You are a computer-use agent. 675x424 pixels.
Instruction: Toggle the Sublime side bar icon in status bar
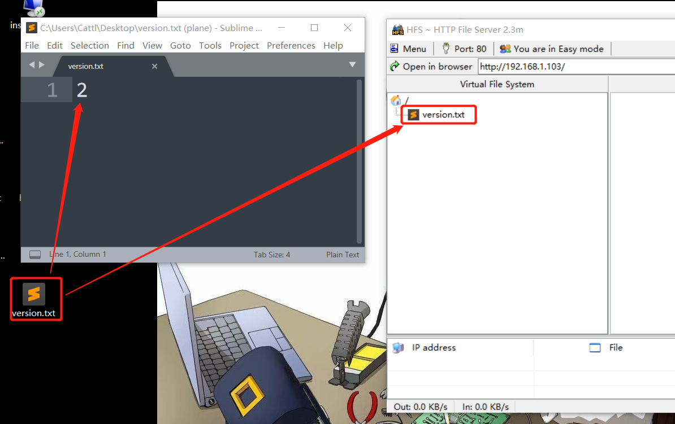pyautogui.click(x=35, y=255)
